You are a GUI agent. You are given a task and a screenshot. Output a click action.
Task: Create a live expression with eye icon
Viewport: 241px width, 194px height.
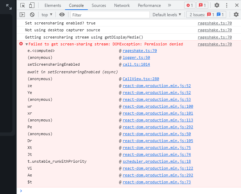coord(62,15)
